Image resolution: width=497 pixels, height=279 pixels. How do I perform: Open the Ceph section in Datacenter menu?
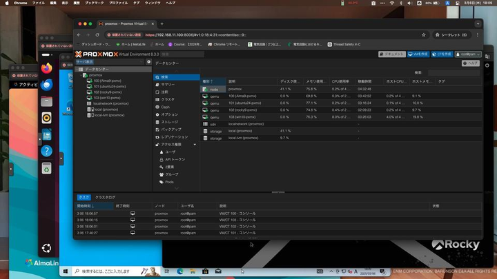[x=166, y=107]
